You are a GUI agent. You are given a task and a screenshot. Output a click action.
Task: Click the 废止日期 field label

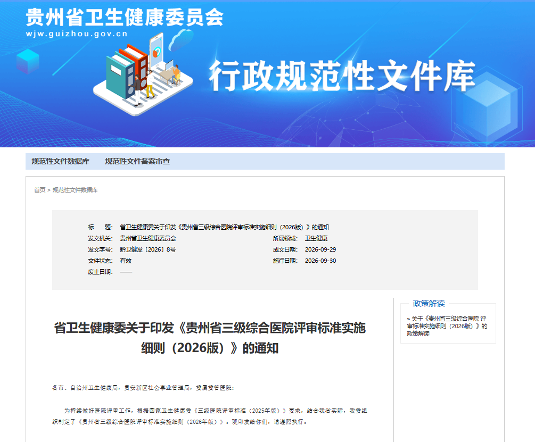click(x=100, y=272)
